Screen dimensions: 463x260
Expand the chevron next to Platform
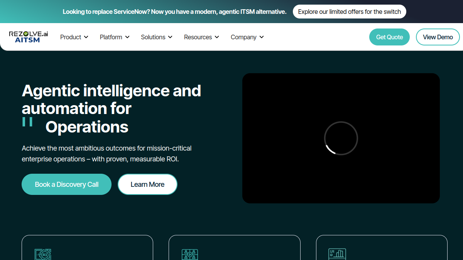click(127, 37)
